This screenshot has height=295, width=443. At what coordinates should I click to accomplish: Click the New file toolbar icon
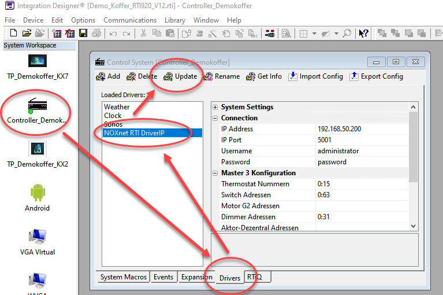(13, 33)
